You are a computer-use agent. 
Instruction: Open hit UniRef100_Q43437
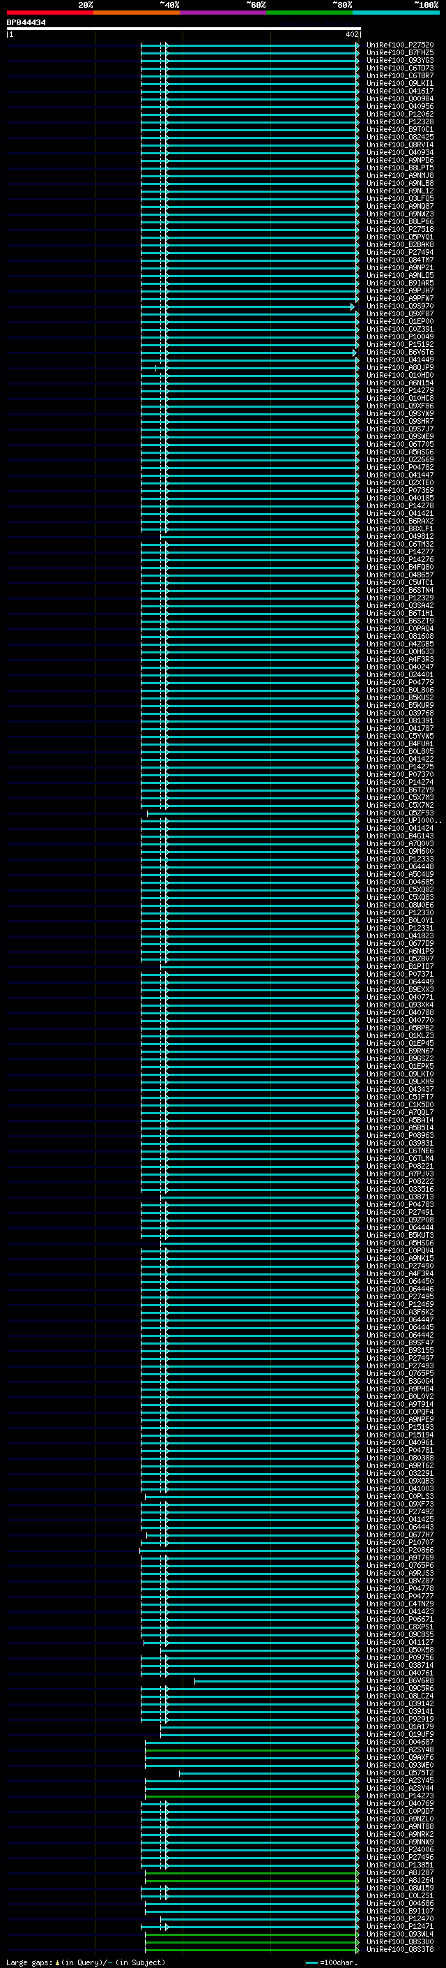[x=400, y=1090]
